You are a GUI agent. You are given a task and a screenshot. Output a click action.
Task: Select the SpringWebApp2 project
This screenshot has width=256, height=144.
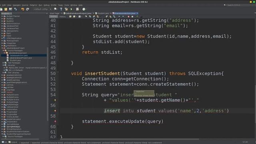pos(13,126)
